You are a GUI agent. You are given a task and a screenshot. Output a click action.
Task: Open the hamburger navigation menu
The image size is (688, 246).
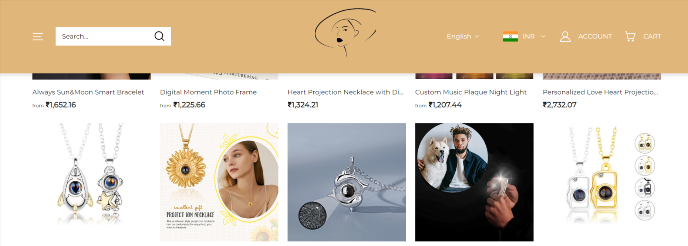38,36
